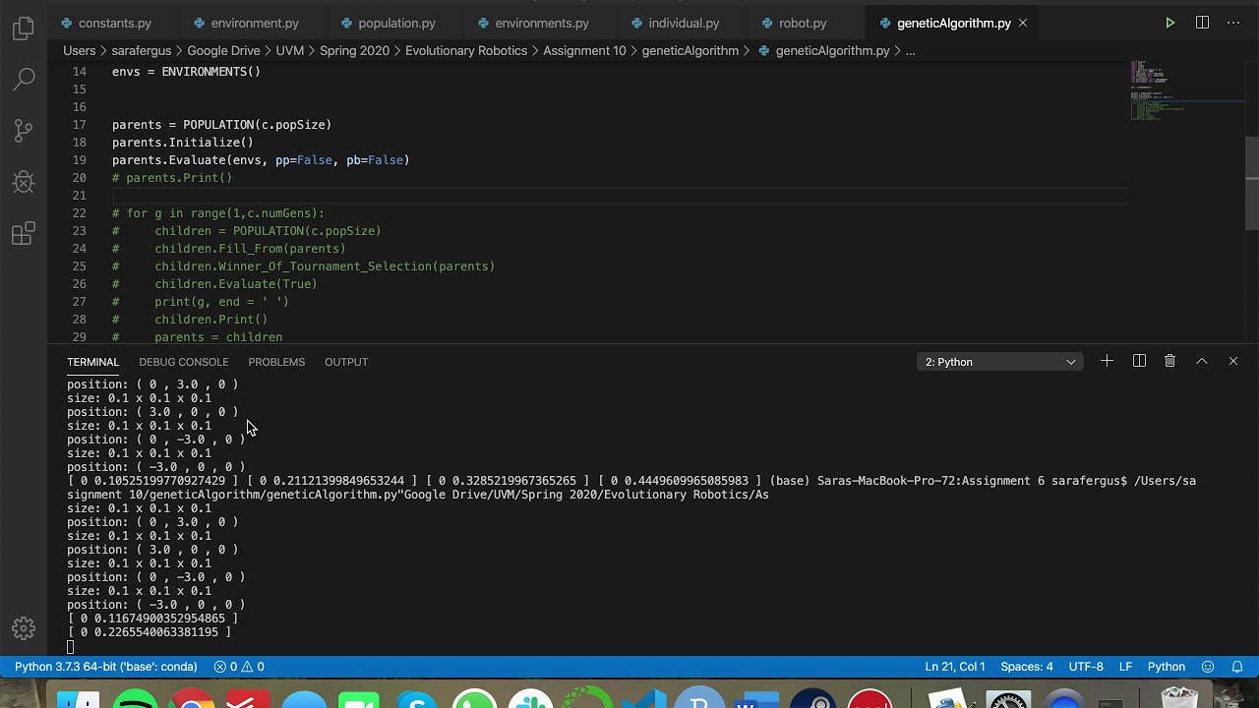
Task: Open the Explorer view in activity bar
Action: click(24, 29)
